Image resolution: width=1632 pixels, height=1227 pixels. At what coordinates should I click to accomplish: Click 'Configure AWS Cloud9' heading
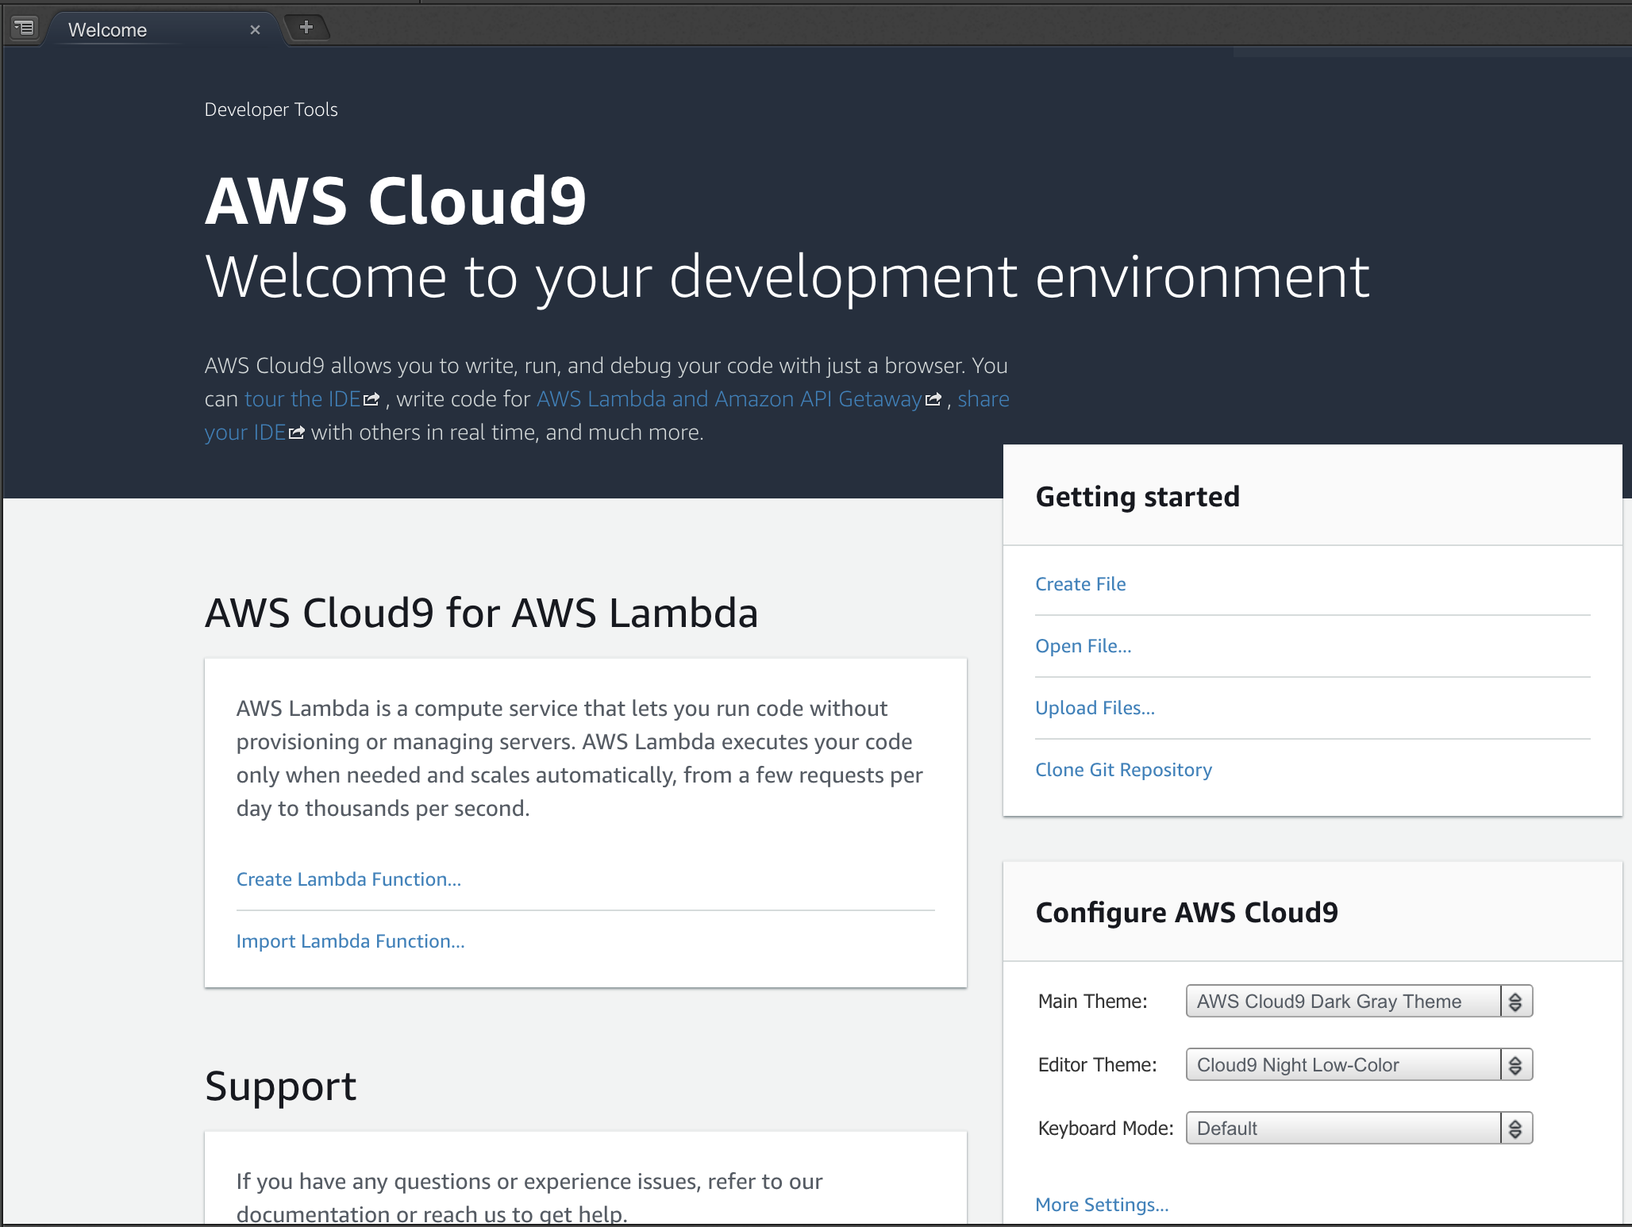click(1187, 913)
